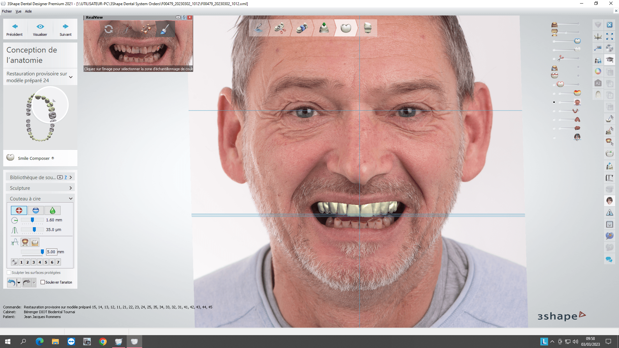Screen dimensions: 619x348
Task: Click the RealView refresh rotate icon
Action: click(x=109, y=29)
